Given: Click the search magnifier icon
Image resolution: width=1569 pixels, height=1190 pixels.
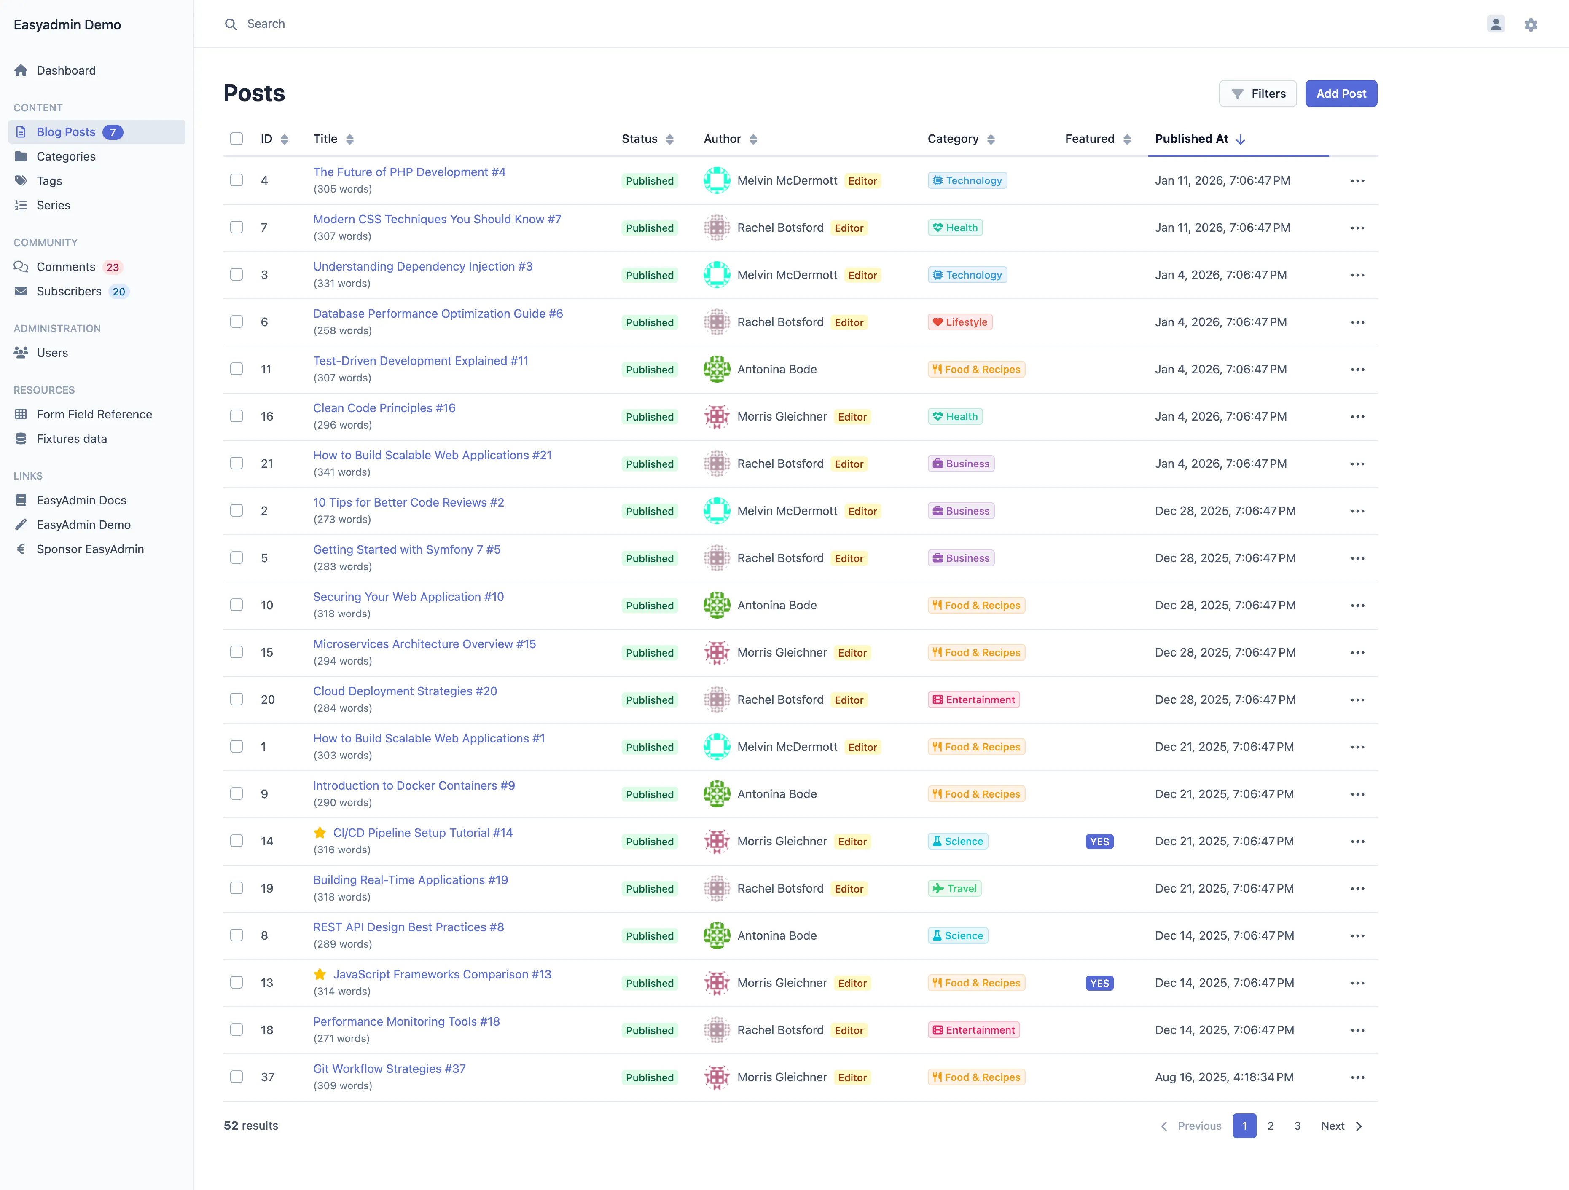Looking at the screenshot, I should (x=231, y=24).
